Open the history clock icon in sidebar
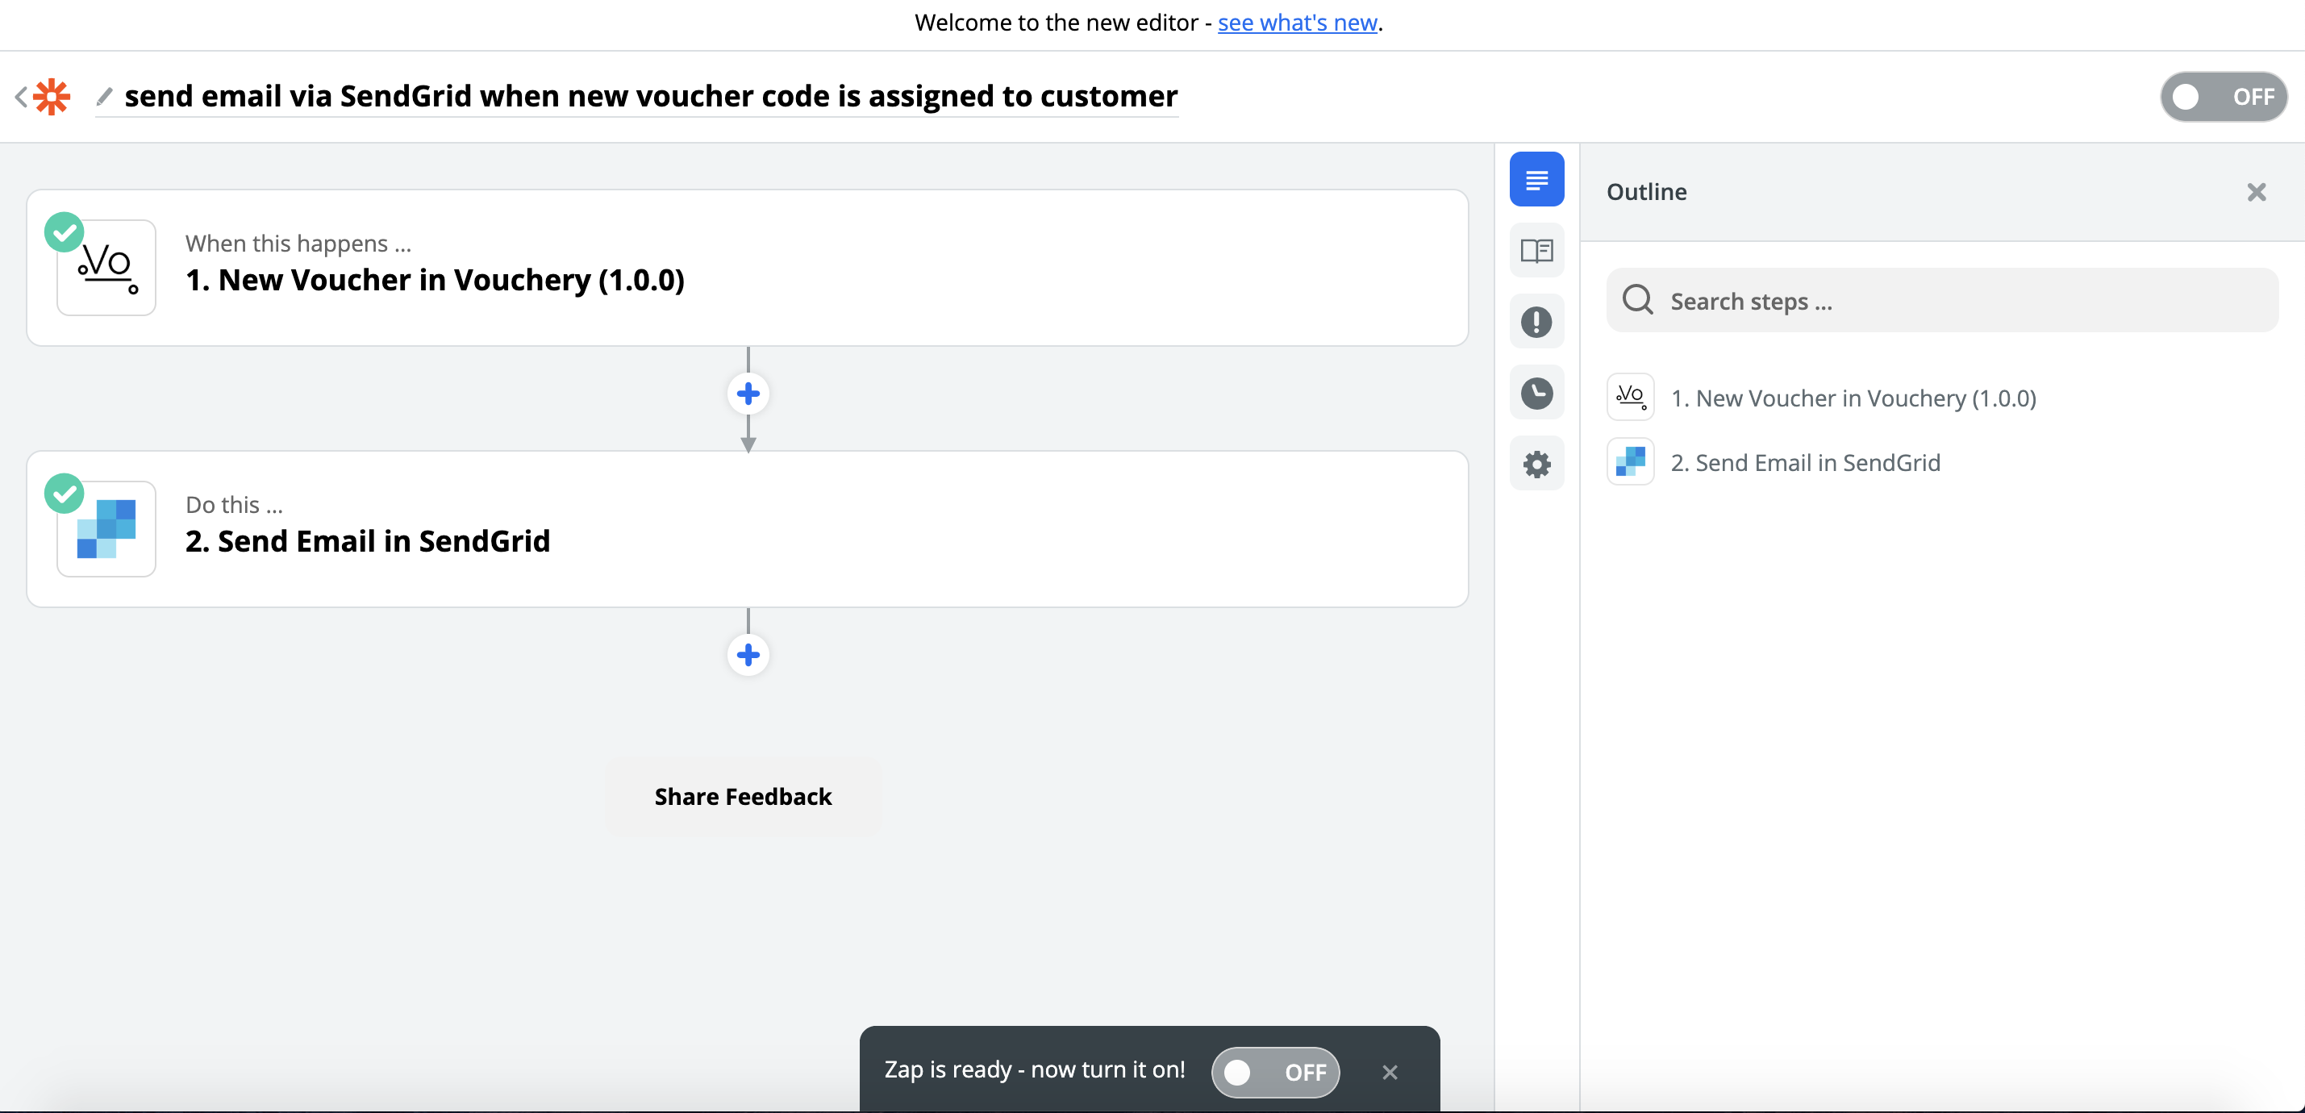The width and height of the screenshot is (2305, 1113). click(1536, 393)
